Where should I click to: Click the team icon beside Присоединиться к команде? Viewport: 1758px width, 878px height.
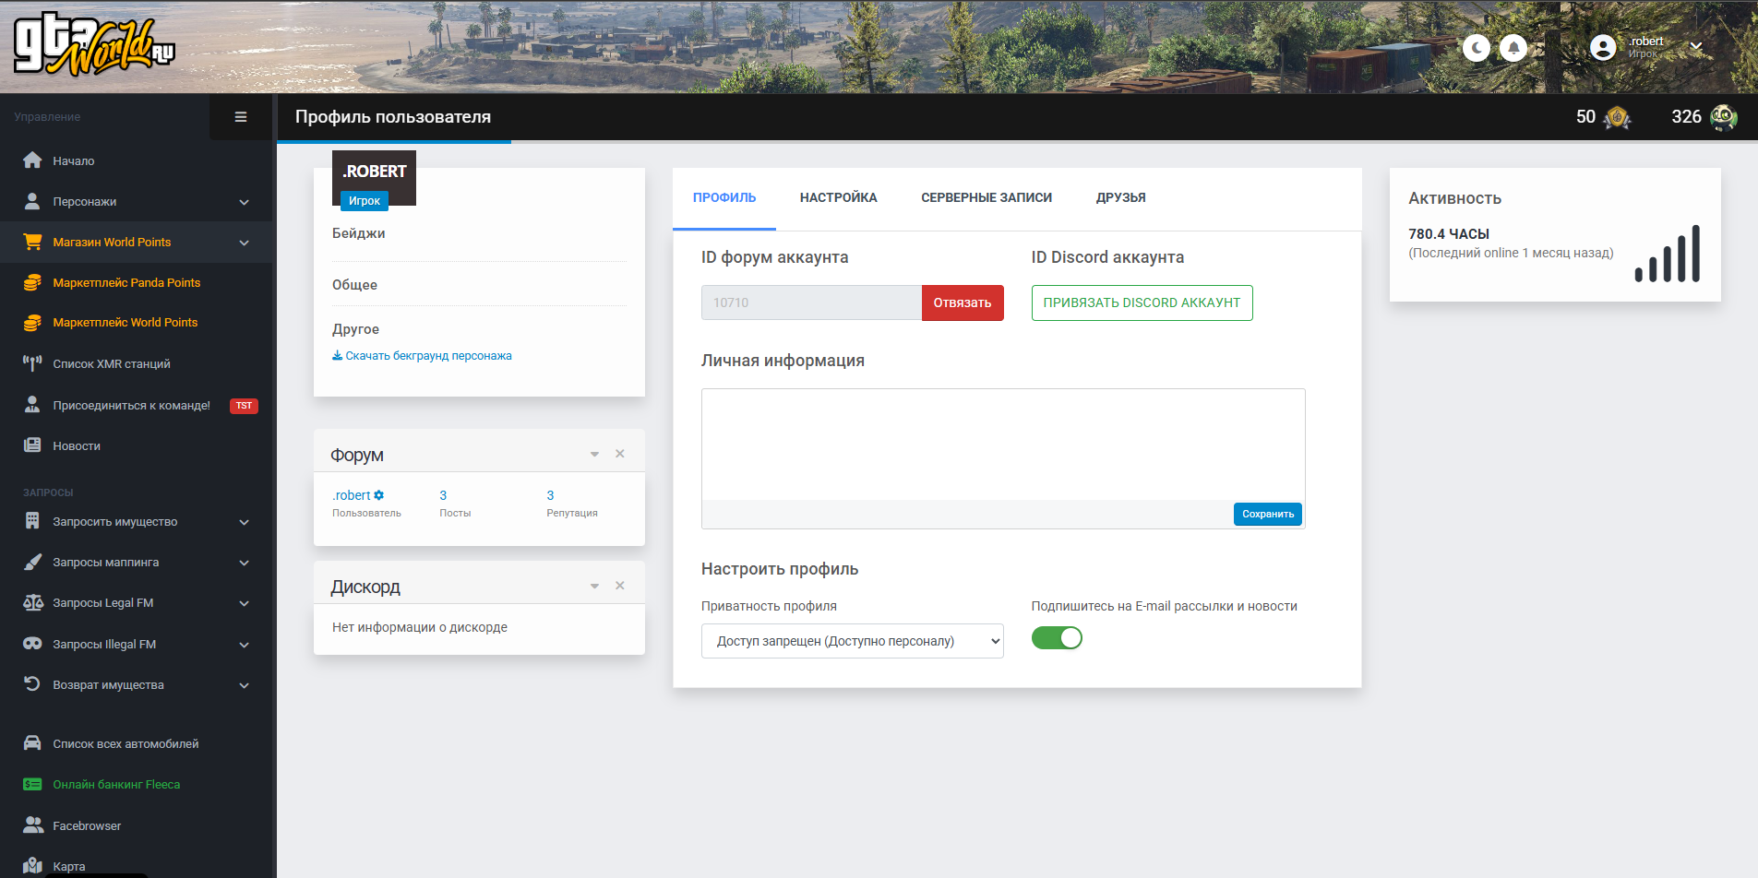point(32,405)
